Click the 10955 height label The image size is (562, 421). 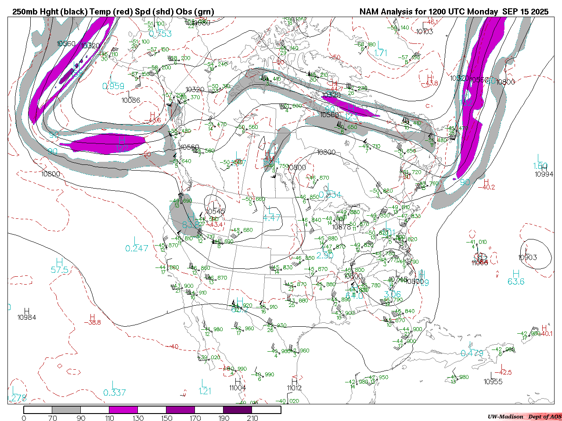[493, 382]
